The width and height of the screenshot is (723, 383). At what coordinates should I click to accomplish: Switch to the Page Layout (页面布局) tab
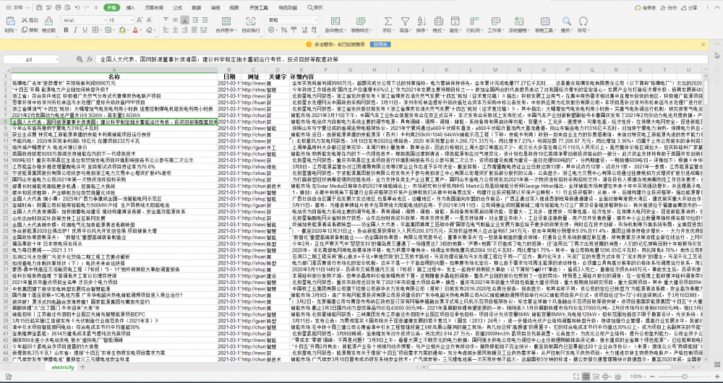[154, 8]
